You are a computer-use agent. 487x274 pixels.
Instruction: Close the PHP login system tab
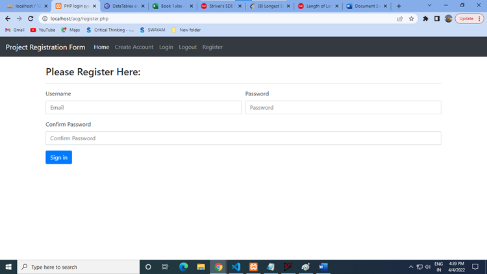point(94,6)
